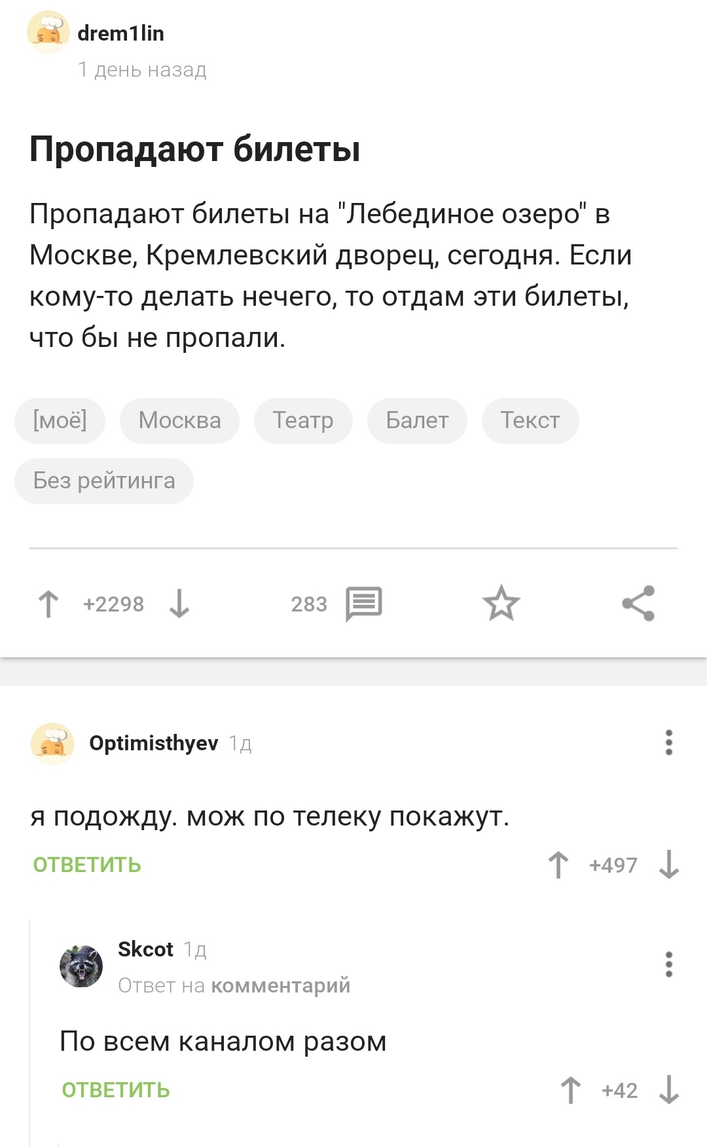Upvote the post "Пропадают билеты"
Image resolution: width=707 pixels, height=1147 pixels.
pyautogui.click(x=48, y=604)
